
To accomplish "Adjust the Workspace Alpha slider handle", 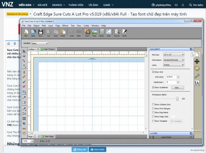I will (x=177, y=99).
